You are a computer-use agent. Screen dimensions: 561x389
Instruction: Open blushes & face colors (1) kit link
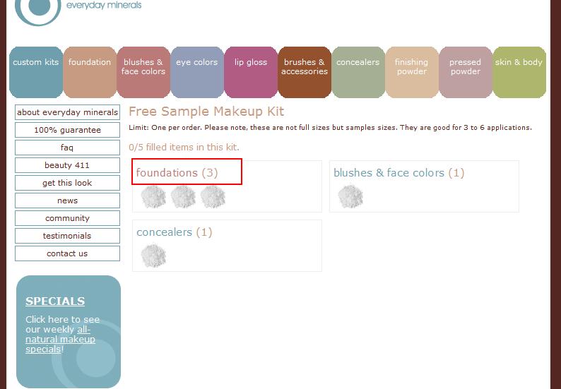click(399, 173)
